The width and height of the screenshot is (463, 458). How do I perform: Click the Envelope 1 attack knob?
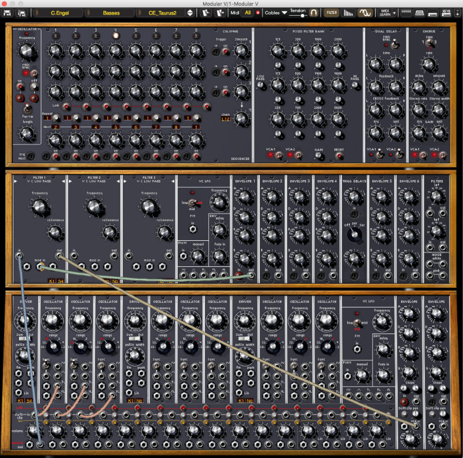244,197
